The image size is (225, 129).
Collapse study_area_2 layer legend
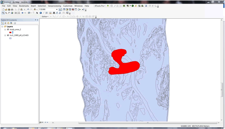pos(5,30)
